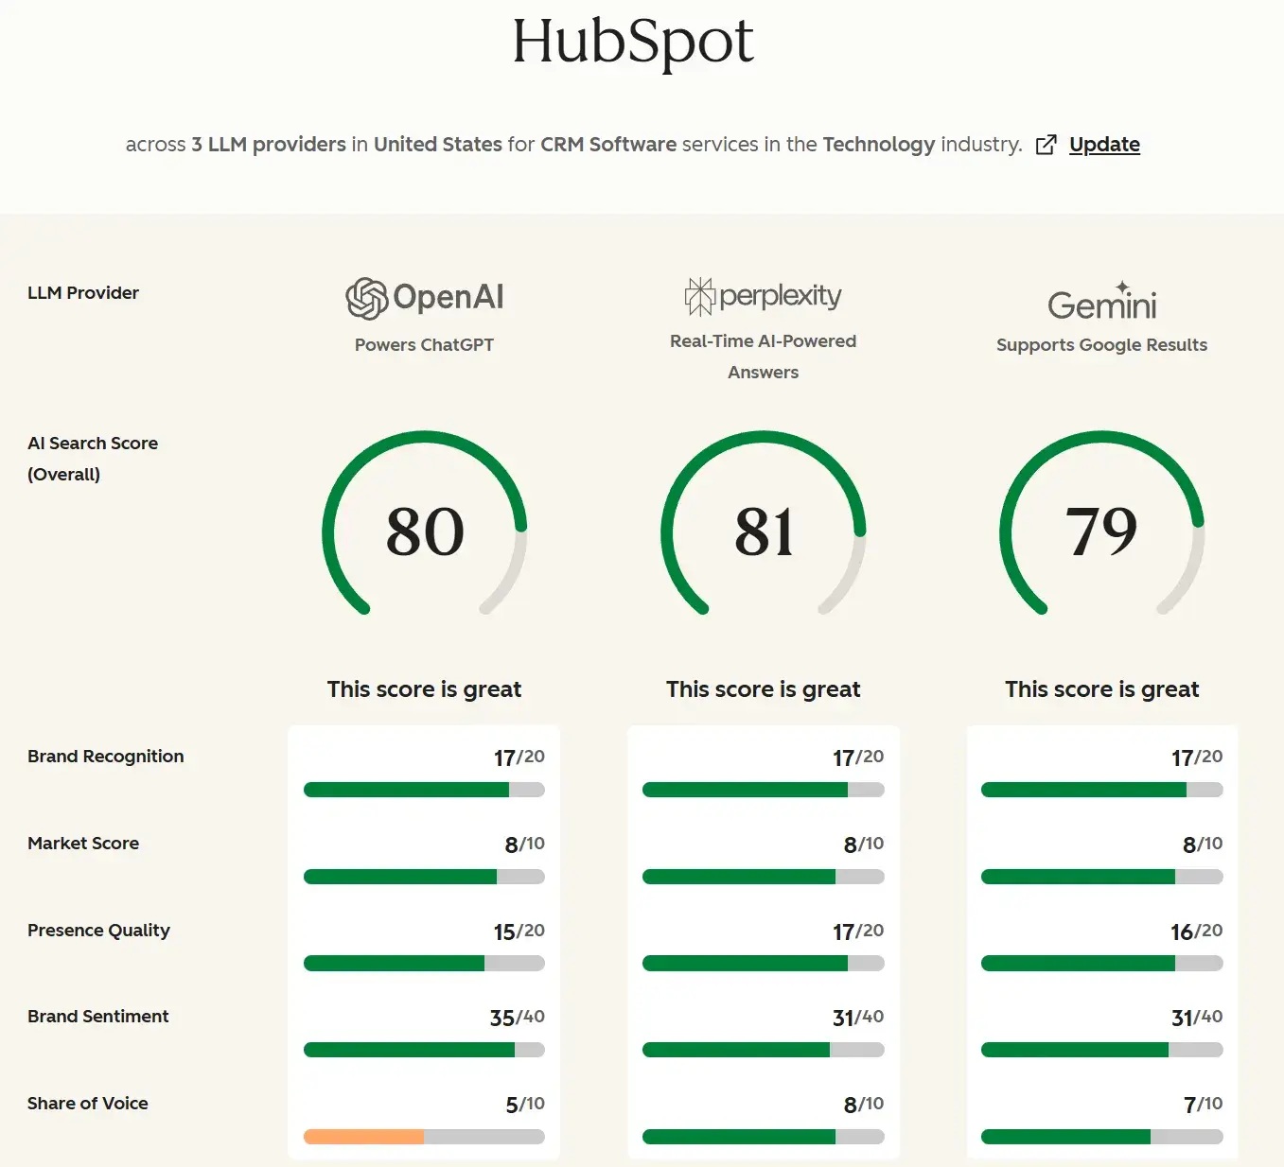
Task: Click Gemini Share of Voice value 7/10
Action: (1204, 1105)
